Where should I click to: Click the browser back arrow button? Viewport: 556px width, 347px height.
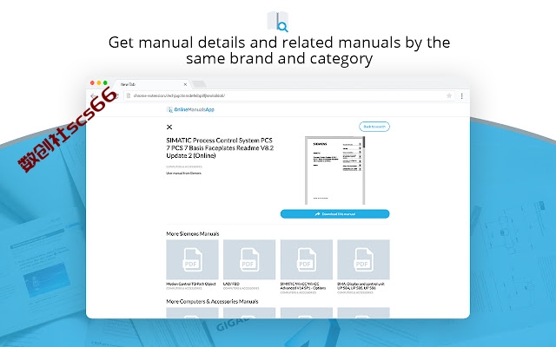93,95
